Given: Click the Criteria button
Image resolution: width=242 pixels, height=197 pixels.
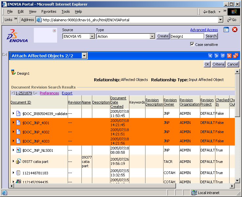Looking at the screenshot, I should point(218,64).
